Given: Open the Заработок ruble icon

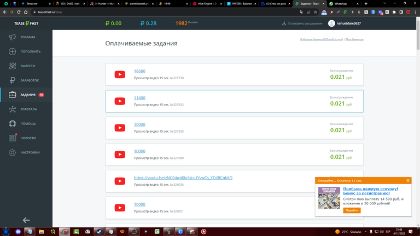Looking at the screenshot, I should (x=13, y=80).
